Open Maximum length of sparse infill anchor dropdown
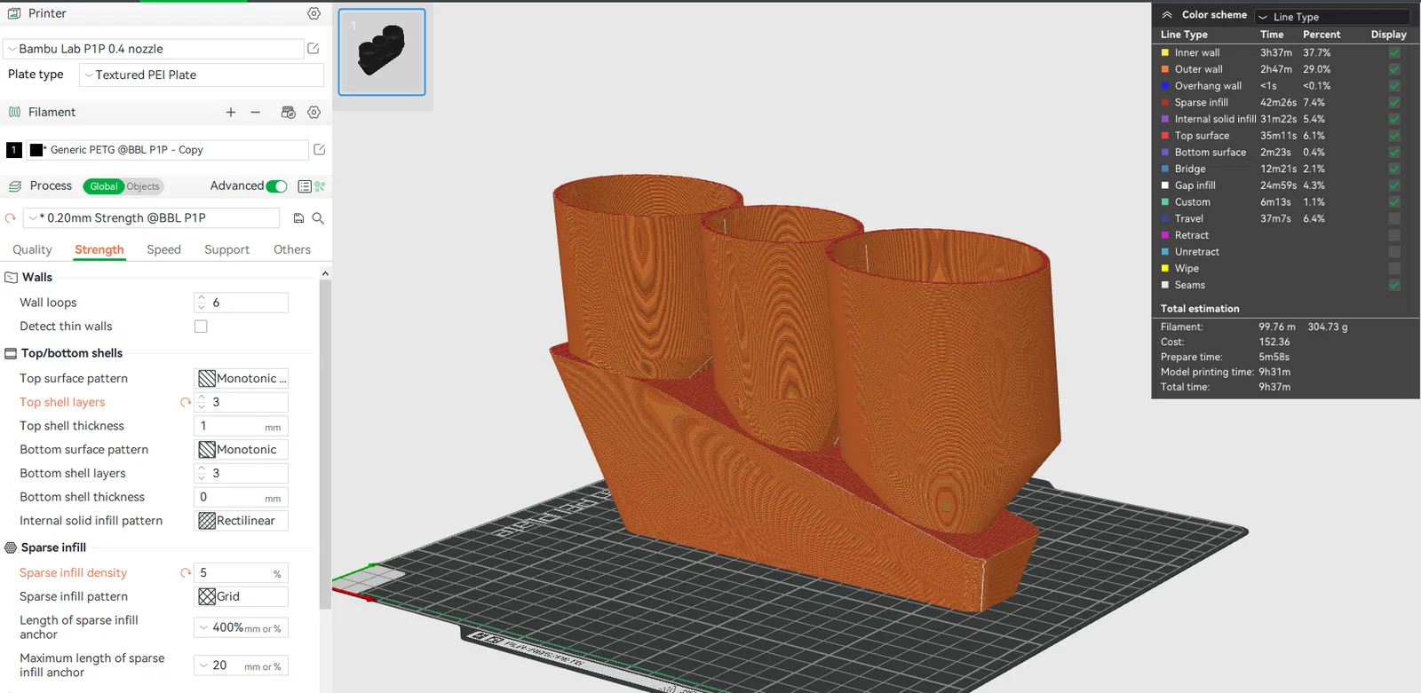 point(242,665)
